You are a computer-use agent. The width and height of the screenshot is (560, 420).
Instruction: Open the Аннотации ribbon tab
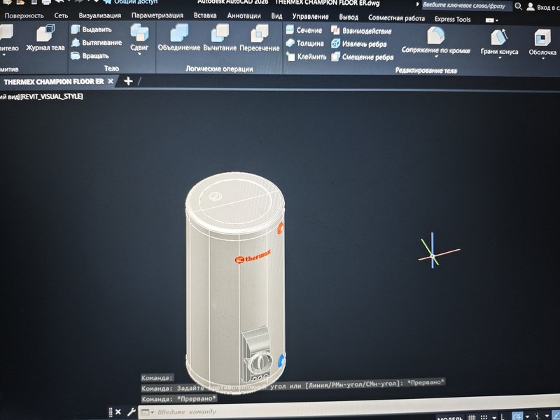(x=244, y=15)
